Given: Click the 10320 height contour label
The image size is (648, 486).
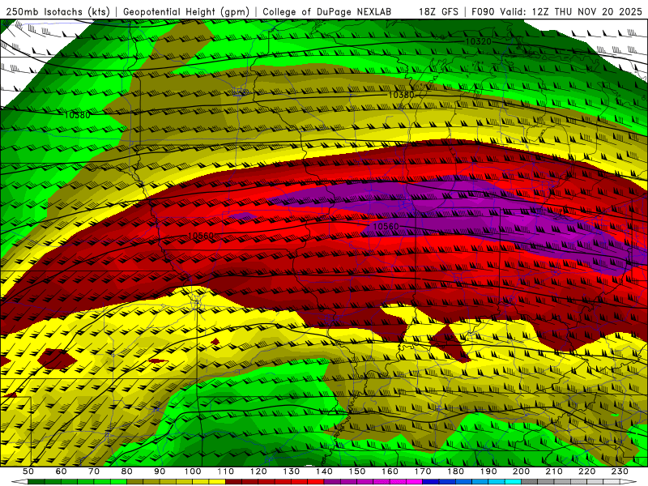Looking at the screenshot, I should click(x=478, y=41).
